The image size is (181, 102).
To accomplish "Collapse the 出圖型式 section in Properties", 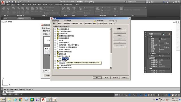I will pos(169,58).
